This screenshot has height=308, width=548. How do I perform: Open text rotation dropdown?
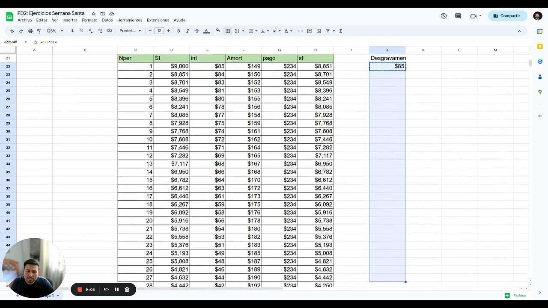[288, 31]
